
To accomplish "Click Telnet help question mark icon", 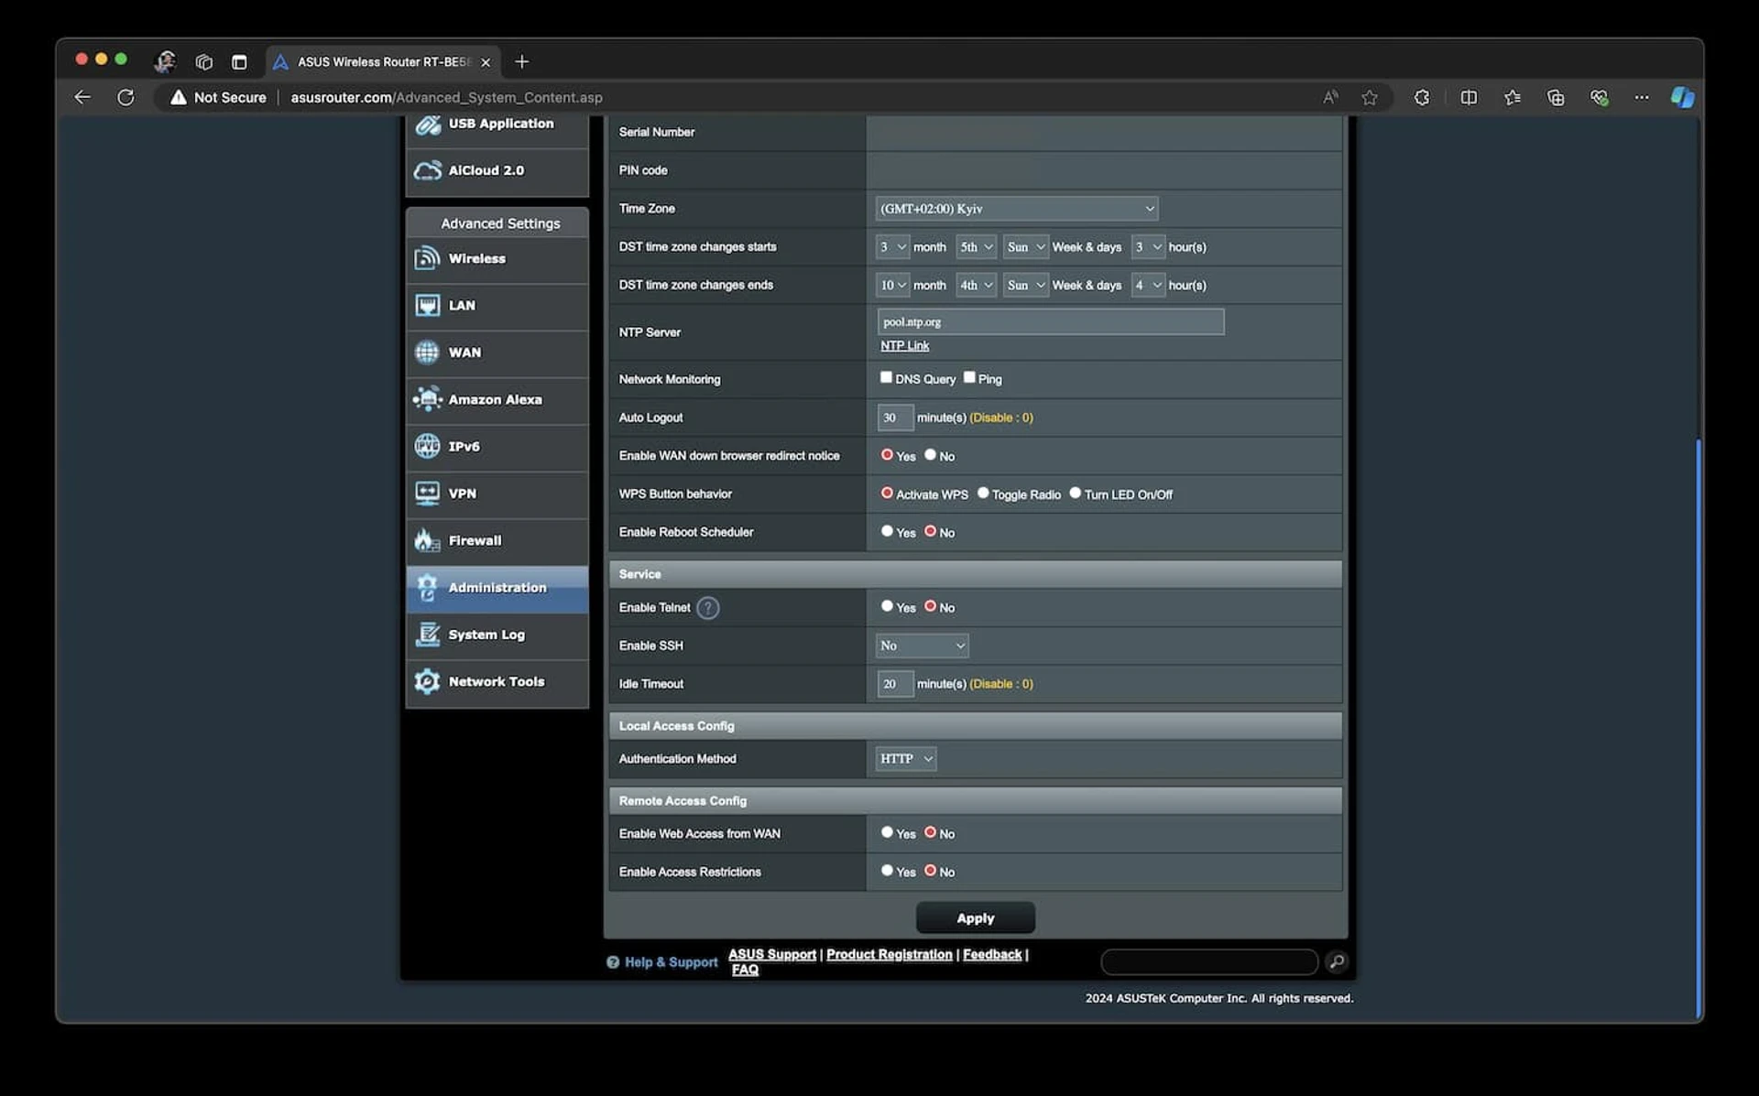I will (708, 608).
